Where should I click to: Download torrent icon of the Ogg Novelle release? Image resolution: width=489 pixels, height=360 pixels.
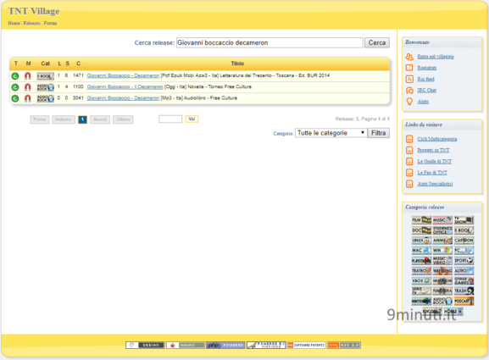(x=15, y=87)
